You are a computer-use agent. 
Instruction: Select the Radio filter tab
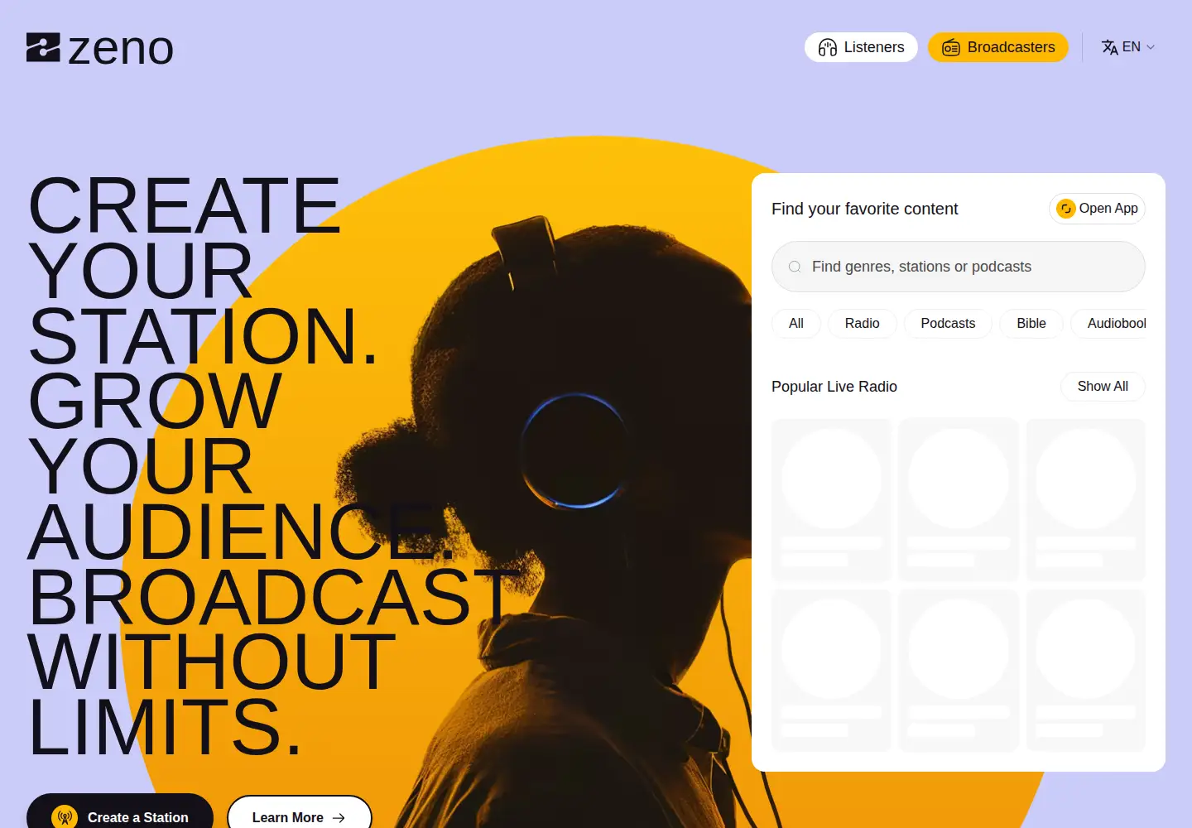tap(863, 324)
